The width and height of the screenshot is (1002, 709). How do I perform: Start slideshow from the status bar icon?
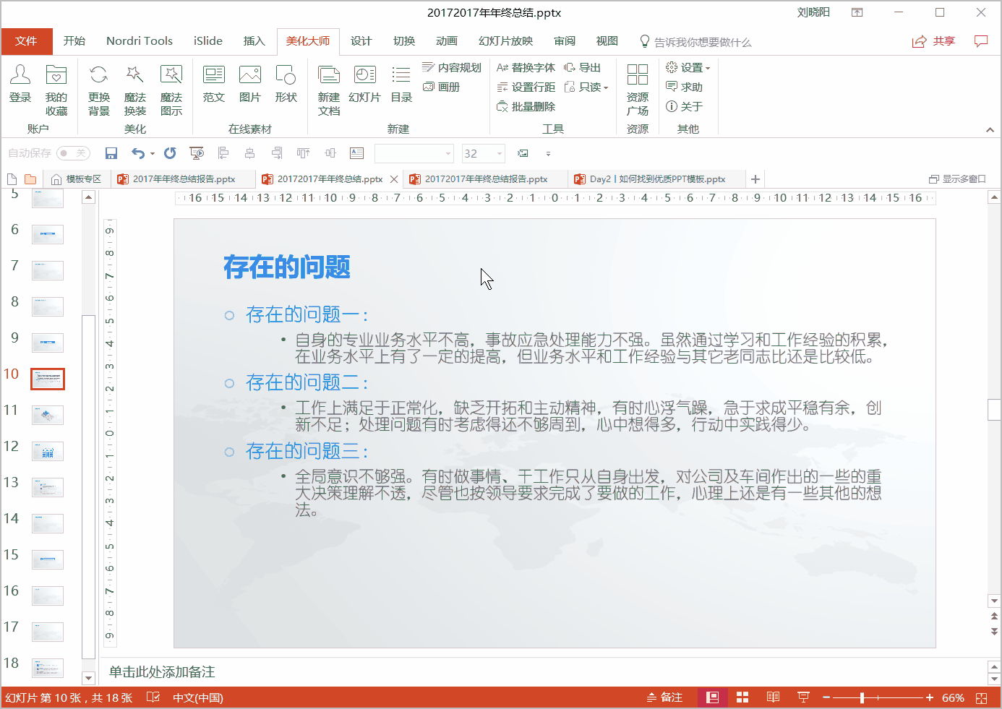[x=802, y=697]
